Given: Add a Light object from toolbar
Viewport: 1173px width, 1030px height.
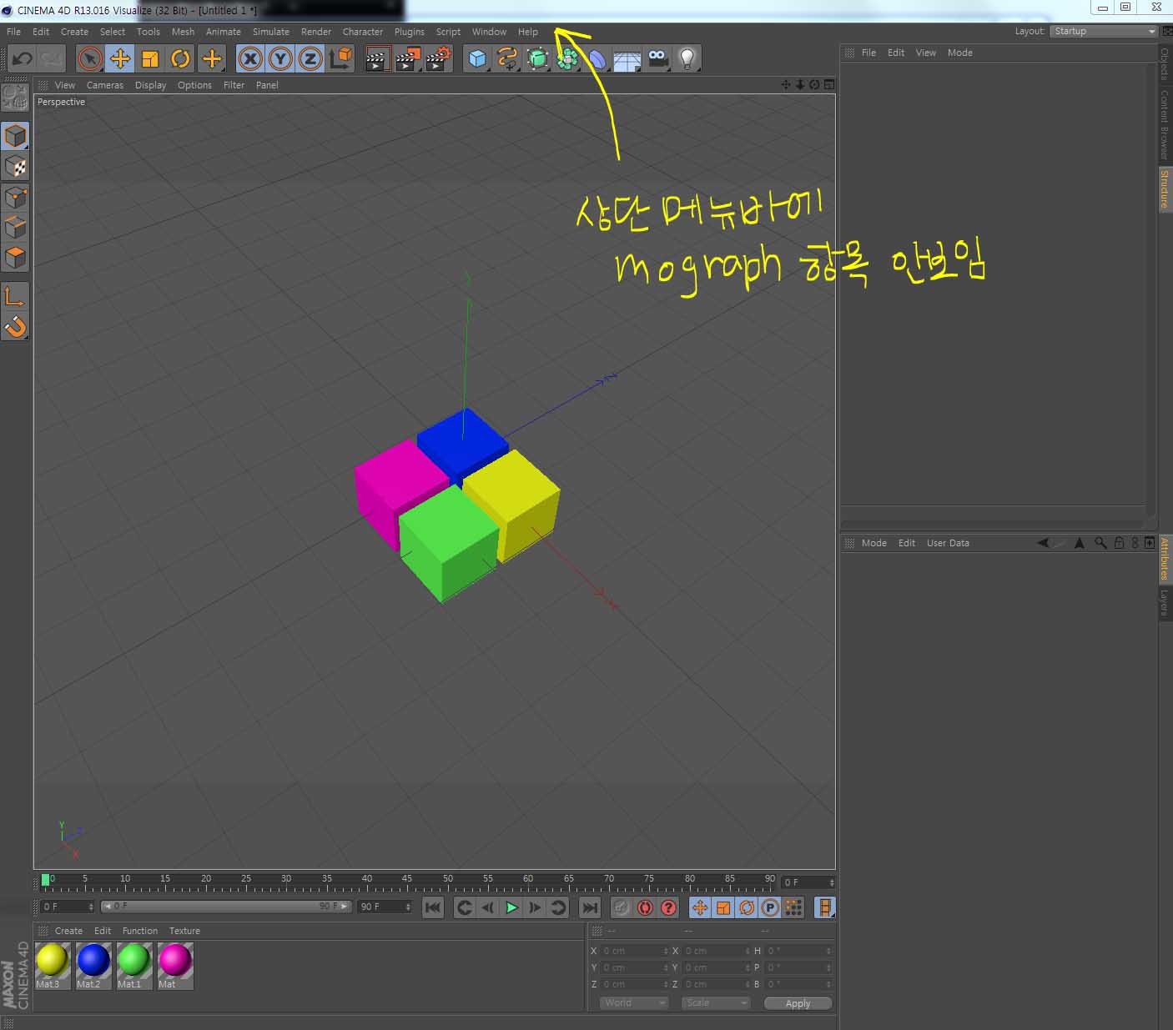Looking at the screenshot, I should coord(687,58).
